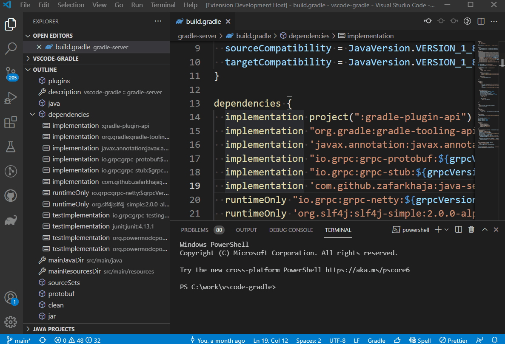The height and width of the screenshot is (344, 505).
Task: Close the build.gradle editor tab
Action: pyautogui.click(x=228, y=22)
